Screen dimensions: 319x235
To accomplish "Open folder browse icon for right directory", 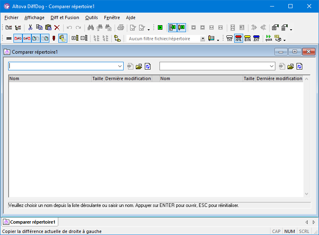I will pyautogui.click(x=291, y=66).
